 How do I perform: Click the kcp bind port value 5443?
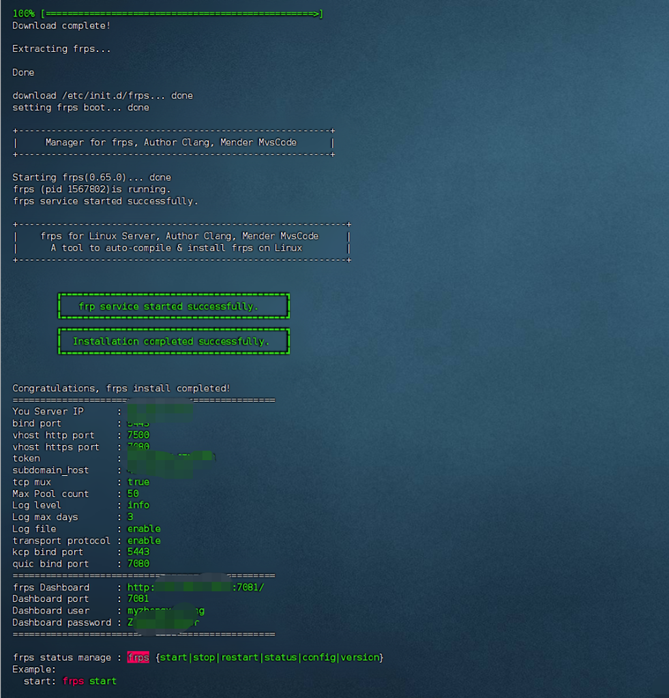138,552
